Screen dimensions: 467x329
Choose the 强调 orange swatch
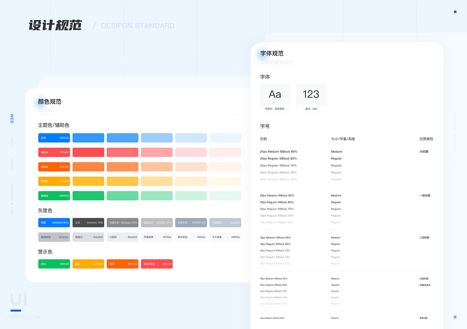tap(123, 264)
